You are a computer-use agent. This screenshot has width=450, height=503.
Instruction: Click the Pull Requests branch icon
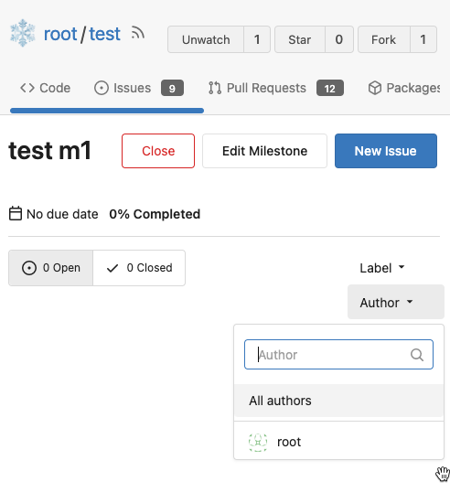coord(215,88)
